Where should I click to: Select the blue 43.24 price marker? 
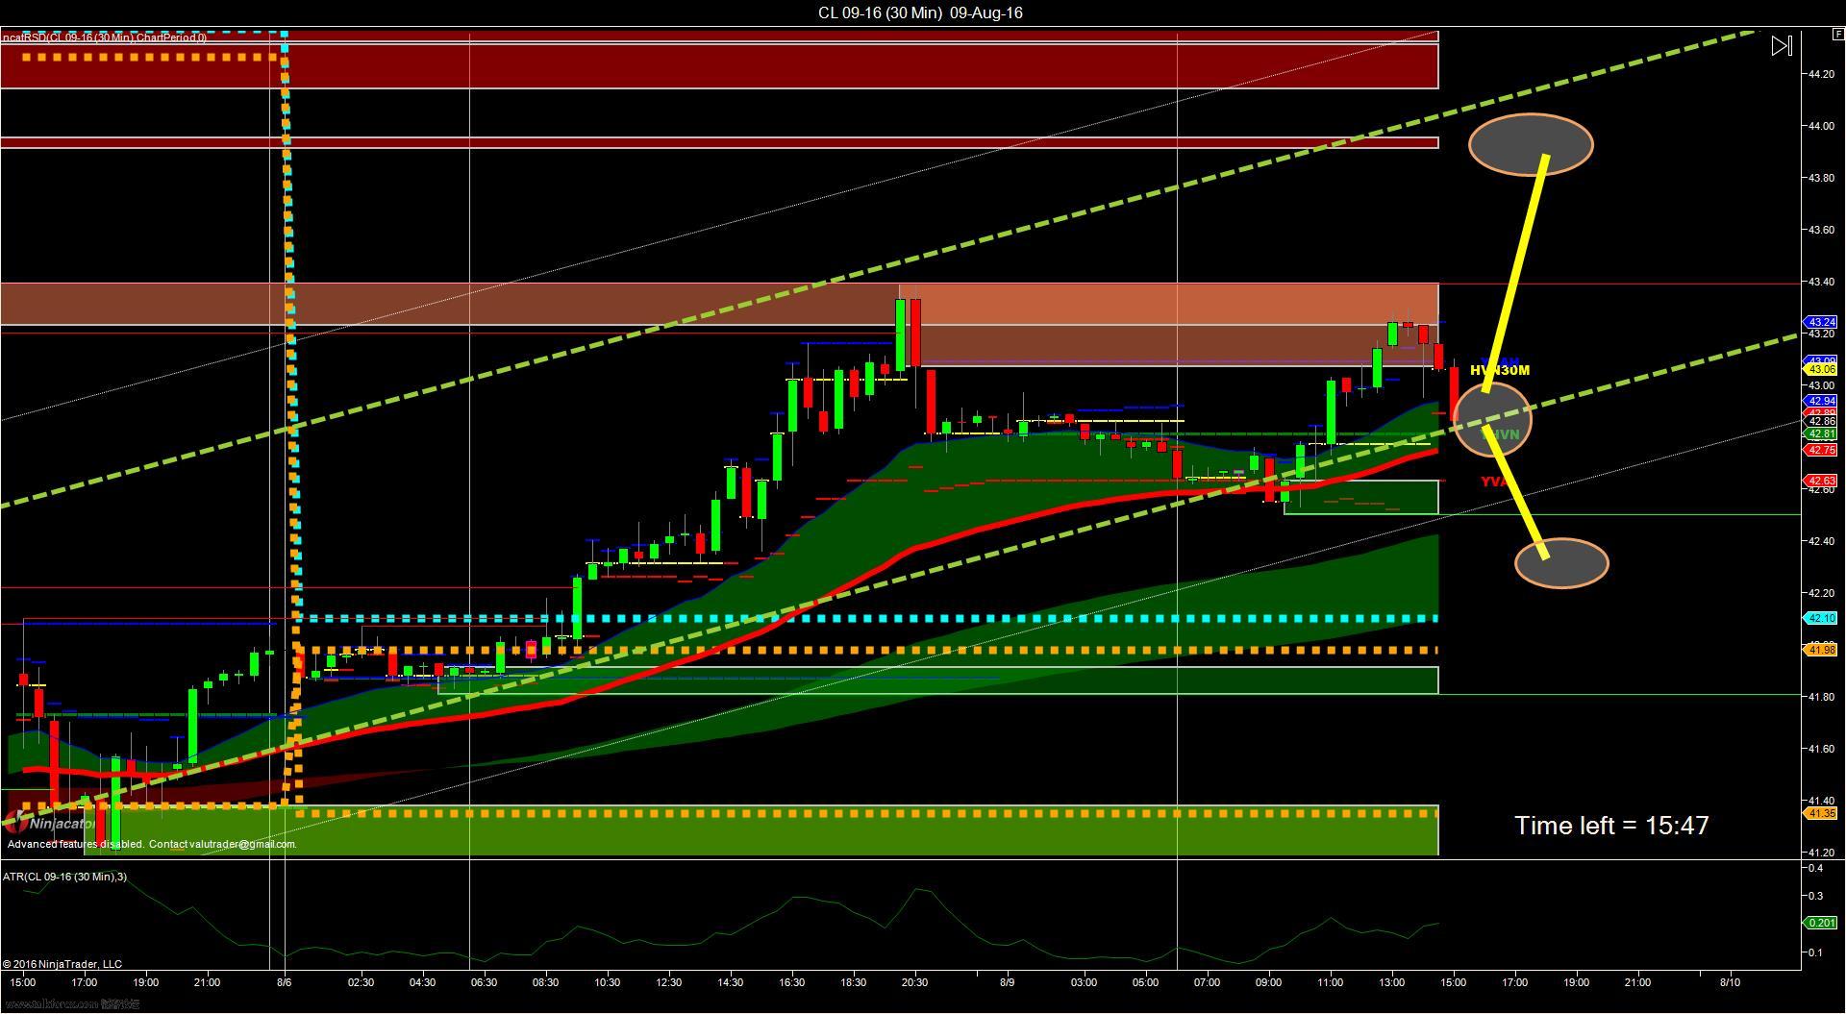[x=1822, y=322]
